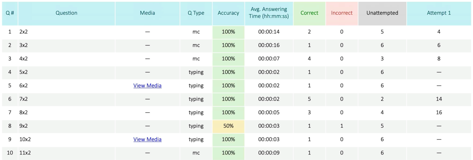The height and width of the screenshot is (160, 473).
Task: Click the Media column header
Action: tap(147, 13)
